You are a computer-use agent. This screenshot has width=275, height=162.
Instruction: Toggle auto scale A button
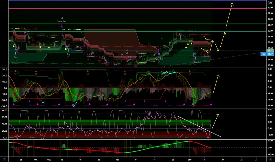(x=270, y=159)
